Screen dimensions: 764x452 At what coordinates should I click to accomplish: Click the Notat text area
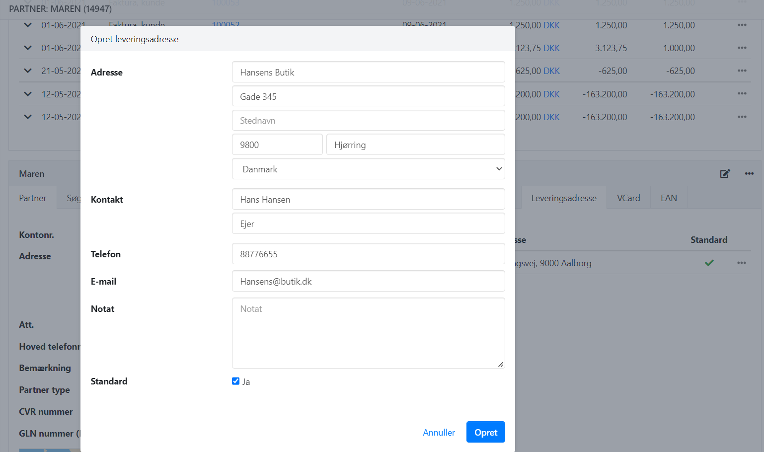[369, 333]
